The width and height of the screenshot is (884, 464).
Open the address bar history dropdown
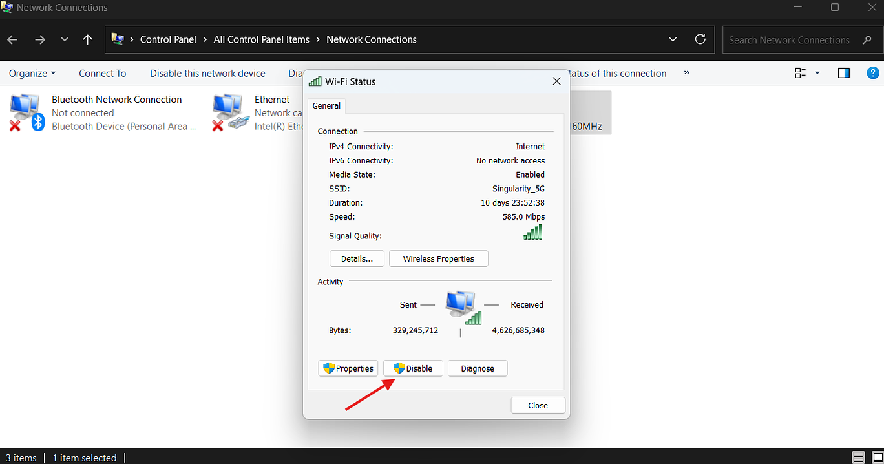[673, 39]
